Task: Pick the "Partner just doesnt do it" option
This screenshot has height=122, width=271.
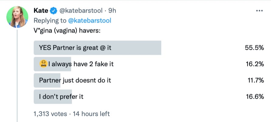Action: pyautogui.click(x=75, y=80)
